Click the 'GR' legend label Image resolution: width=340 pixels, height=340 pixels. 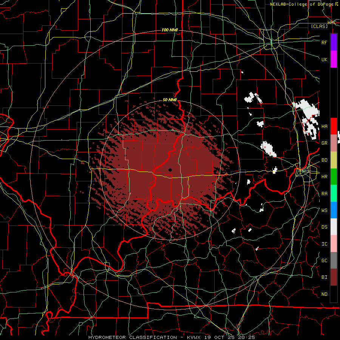click(324, 143)
